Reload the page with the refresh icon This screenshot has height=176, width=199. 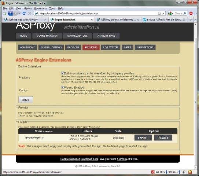24,13
